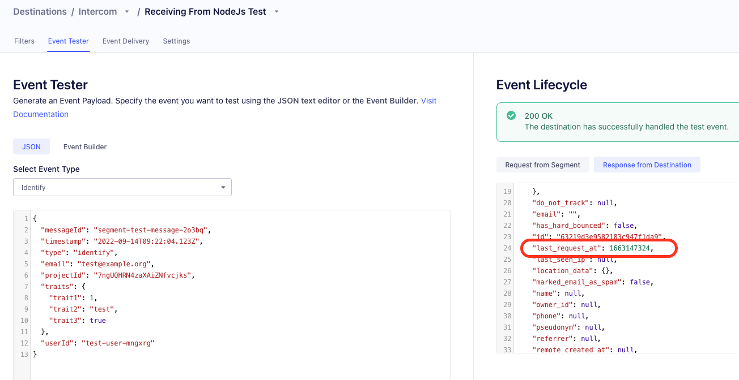
Task: View the Request from Segment payload
Action: (542, 165)
